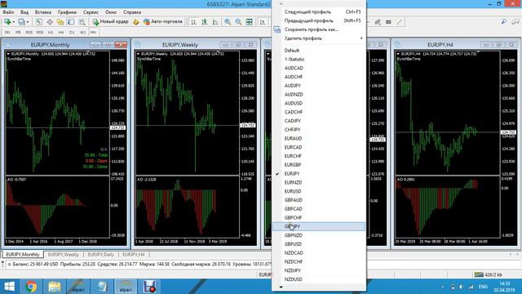Select the M30 timeframe
522x294 pixels.
click(40, 33)
